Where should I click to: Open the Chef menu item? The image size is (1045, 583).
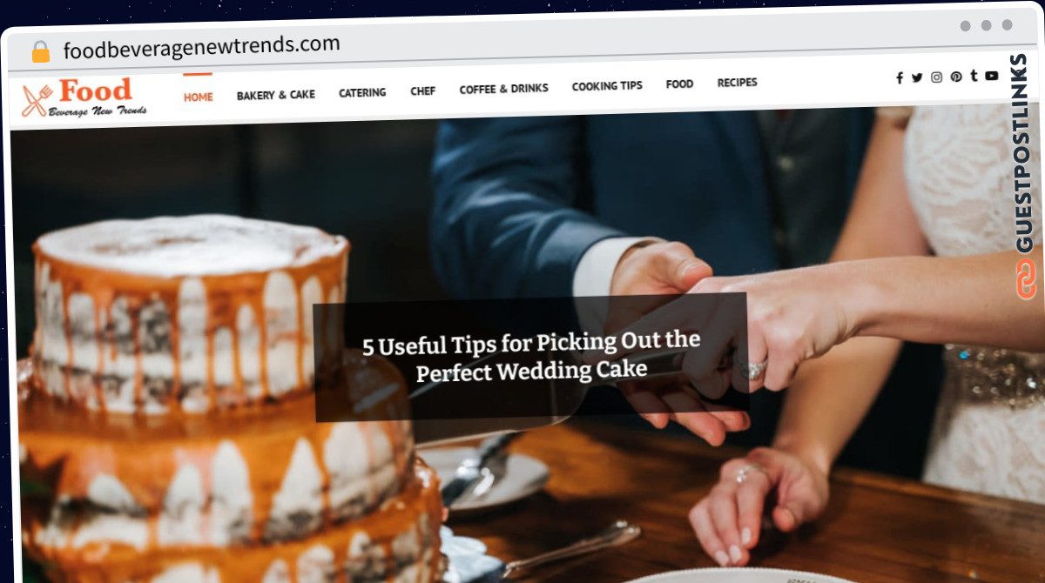click(423, 90)
